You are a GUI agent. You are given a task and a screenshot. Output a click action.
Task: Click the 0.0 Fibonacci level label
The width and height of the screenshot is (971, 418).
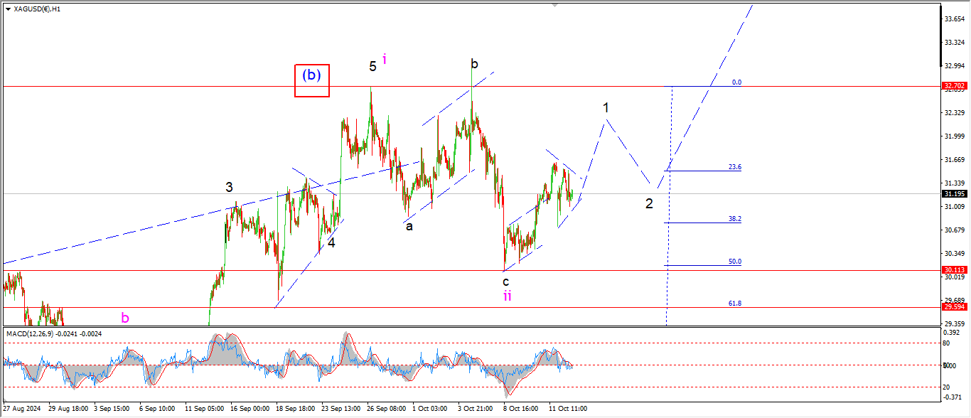tap(736, 82)
